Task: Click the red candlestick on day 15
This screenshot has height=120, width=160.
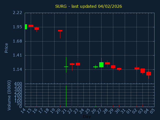Action: (x=31, y=26)
